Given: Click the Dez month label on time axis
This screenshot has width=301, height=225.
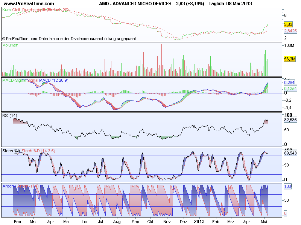Looking at the screenshot, I should point(184,222).
